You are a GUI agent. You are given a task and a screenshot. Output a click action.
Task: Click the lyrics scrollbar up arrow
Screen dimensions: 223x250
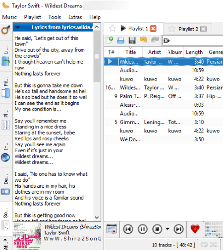pos(97,27)
